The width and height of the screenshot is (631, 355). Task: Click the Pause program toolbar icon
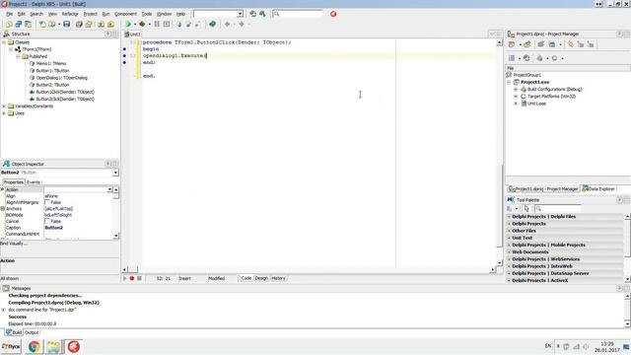coord(157,24)
